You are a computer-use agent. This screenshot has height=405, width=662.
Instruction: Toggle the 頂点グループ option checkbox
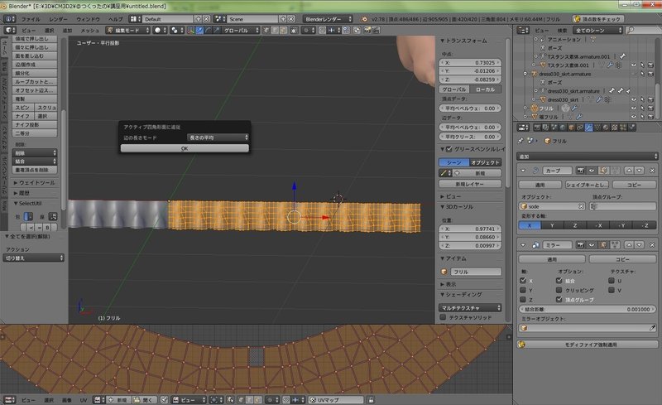click(559, 299)
